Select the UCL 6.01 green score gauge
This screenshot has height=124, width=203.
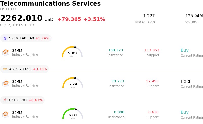pyautogui.click(x=73, y=114)
